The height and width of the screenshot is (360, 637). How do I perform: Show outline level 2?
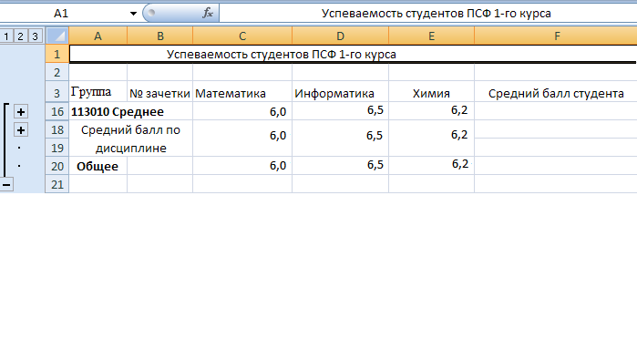tap(20, 36)
